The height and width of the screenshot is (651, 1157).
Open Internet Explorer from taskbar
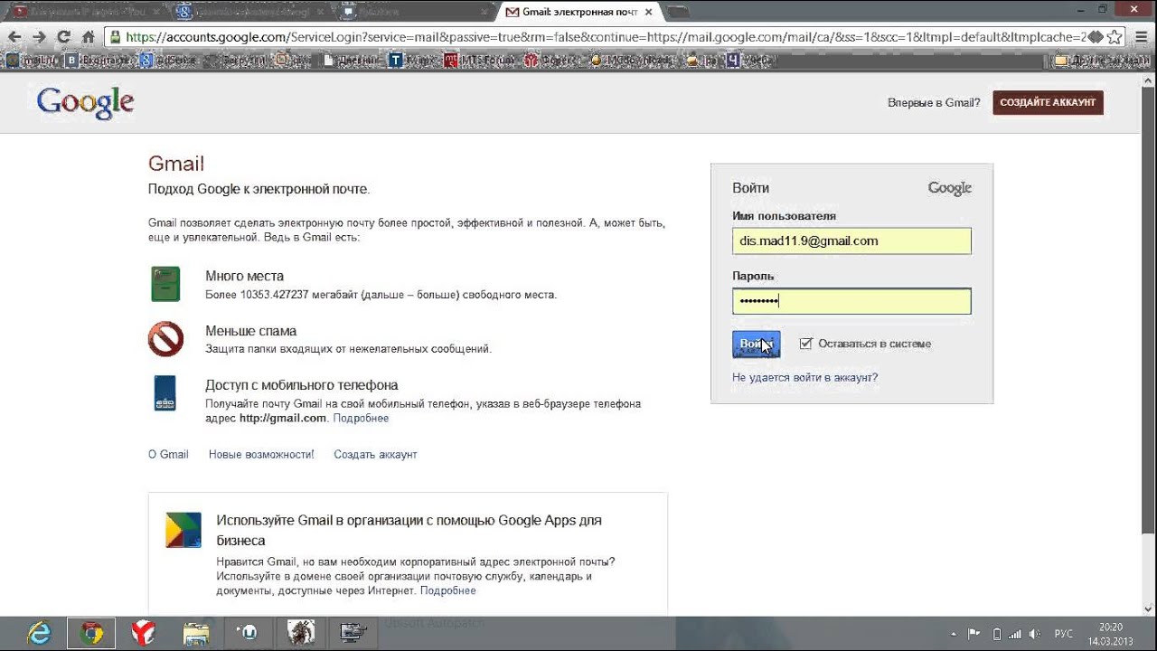(39, 633)
